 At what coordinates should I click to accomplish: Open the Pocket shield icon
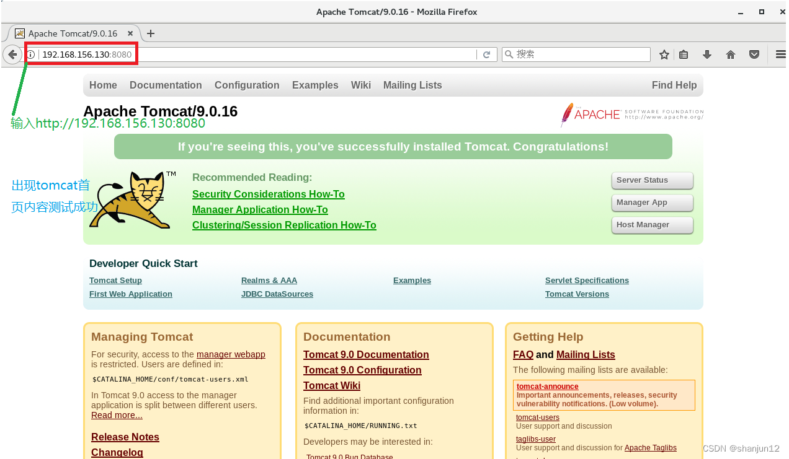(x=754, y=55)
